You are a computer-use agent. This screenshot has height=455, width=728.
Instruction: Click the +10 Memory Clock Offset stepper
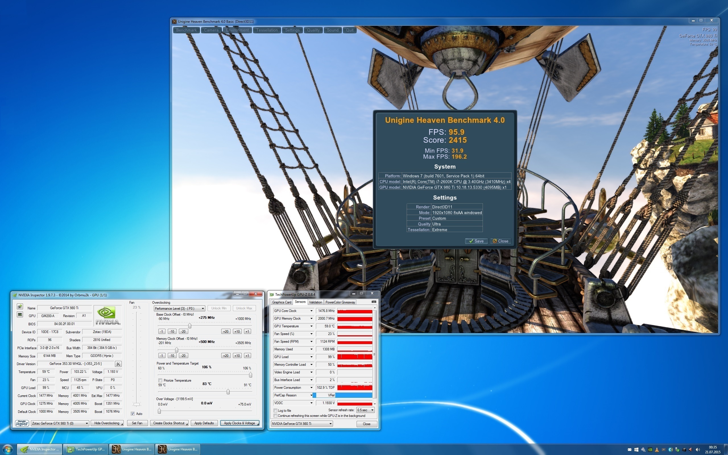click(237, 355)
